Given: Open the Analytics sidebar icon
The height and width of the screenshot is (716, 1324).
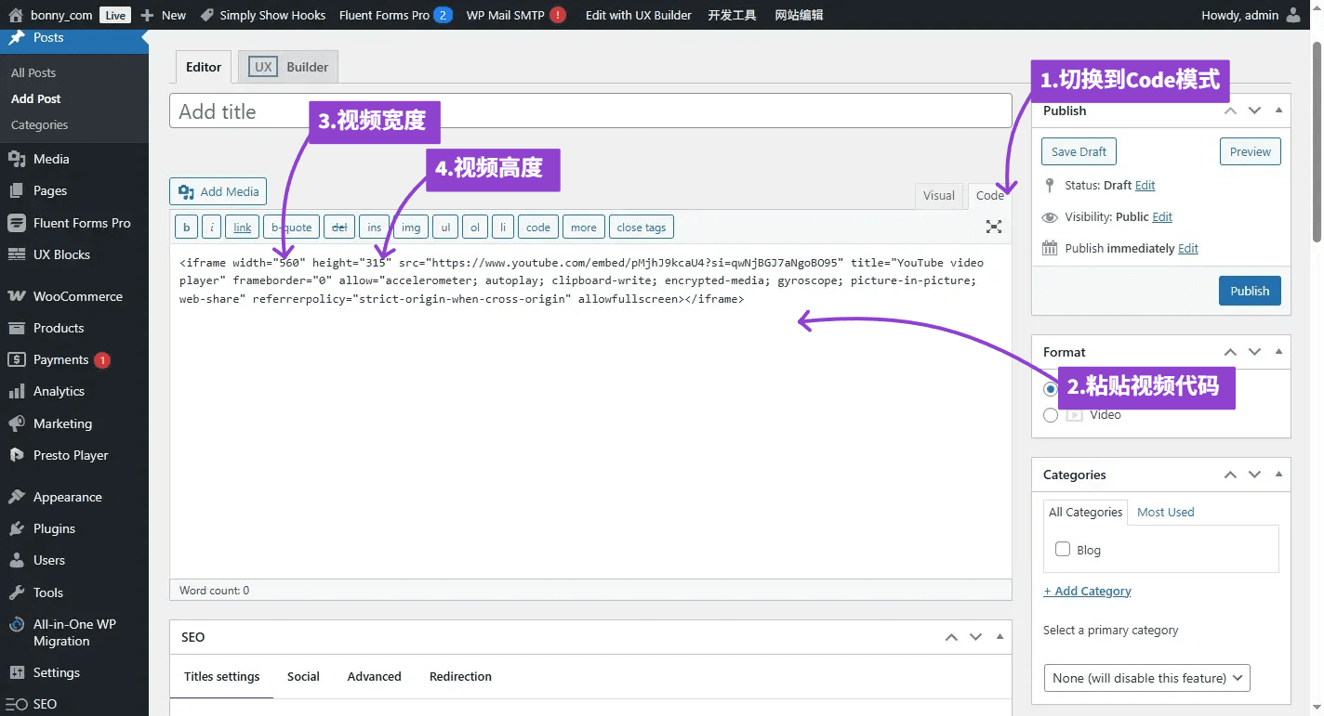Looking at the screenshot, I should point(16,391).
